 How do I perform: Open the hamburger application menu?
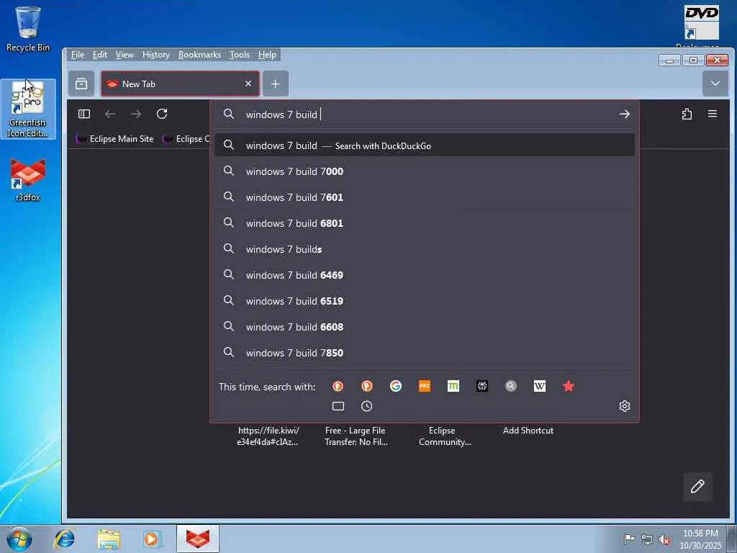[713, 114]
